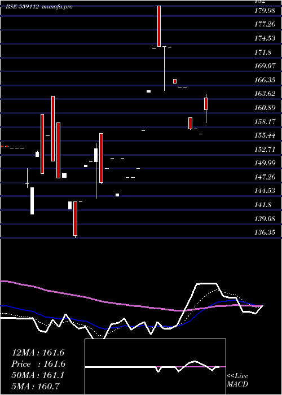Screen dimensions: 282x395
Task: Click the 163.62 price axis label
Action: tap(265, 94)
